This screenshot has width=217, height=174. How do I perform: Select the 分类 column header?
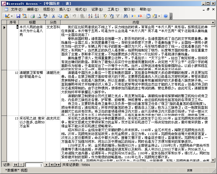[x=53, y=22]
